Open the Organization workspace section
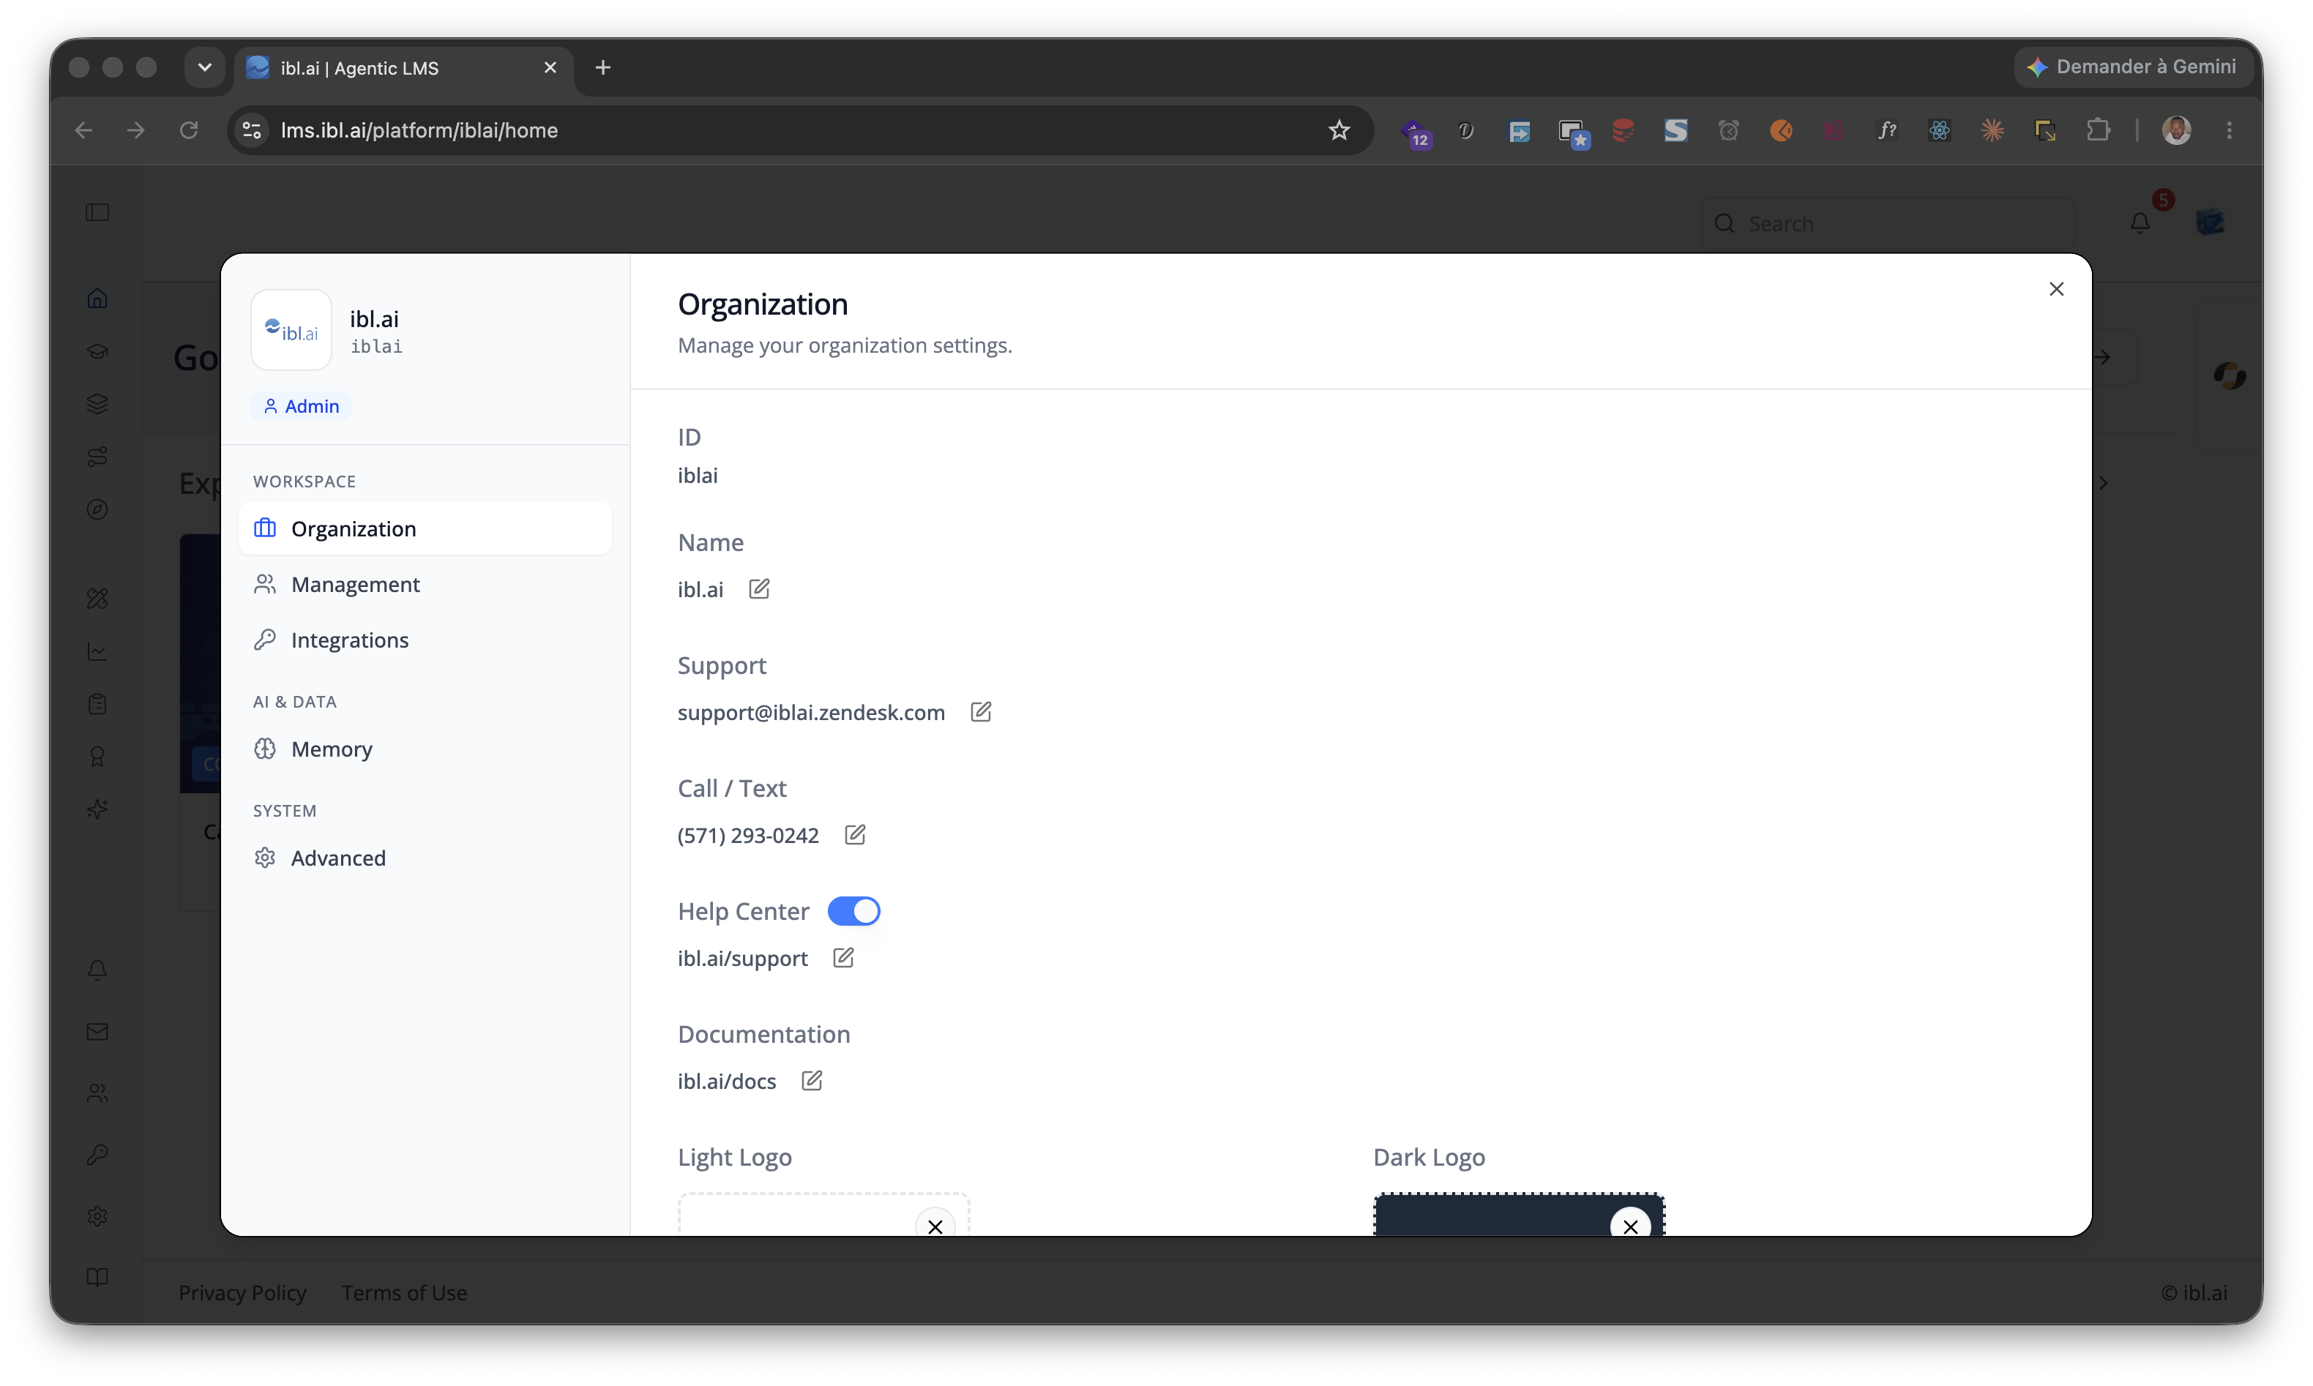The image size is (2313, 1386). (x=425, y=528)
